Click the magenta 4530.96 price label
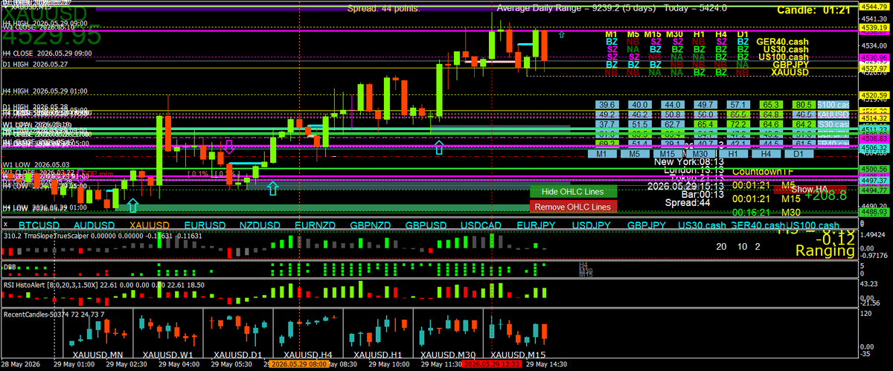The image size is (893, 371). tap(875, 57)
